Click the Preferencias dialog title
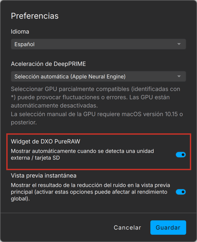Viewport: 197px width, 242px height. (35, 16)
